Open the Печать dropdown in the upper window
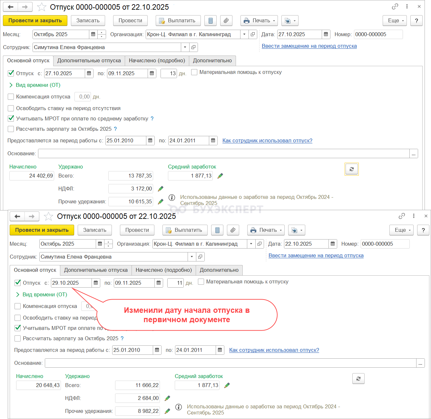Screen dimensions: 431x419 click(x=259, y=21)
